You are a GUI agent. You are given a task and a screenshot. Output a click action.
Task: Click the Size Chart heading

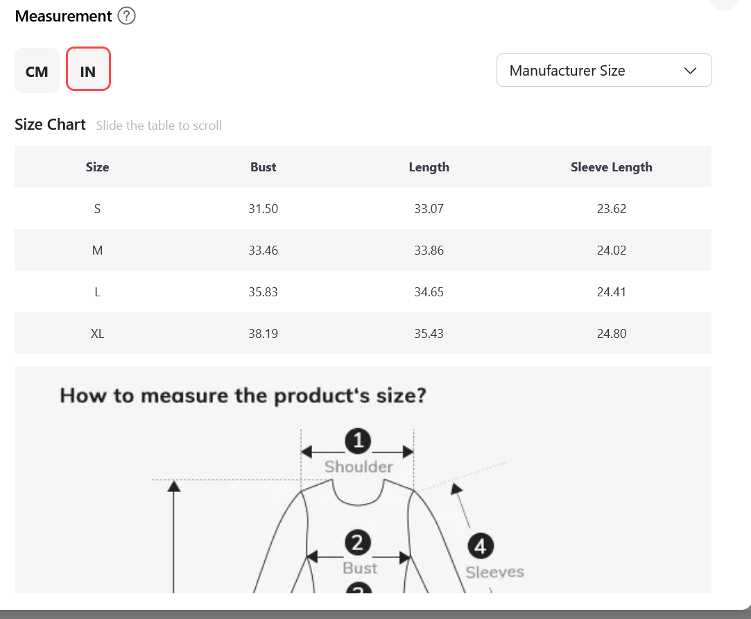50,125
